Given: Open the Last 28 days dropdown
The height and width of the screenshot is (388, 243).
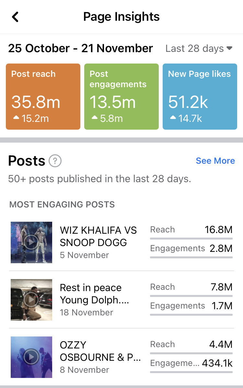Looking at the screenshot, I should pyautogui.click(x=199, y=49).
